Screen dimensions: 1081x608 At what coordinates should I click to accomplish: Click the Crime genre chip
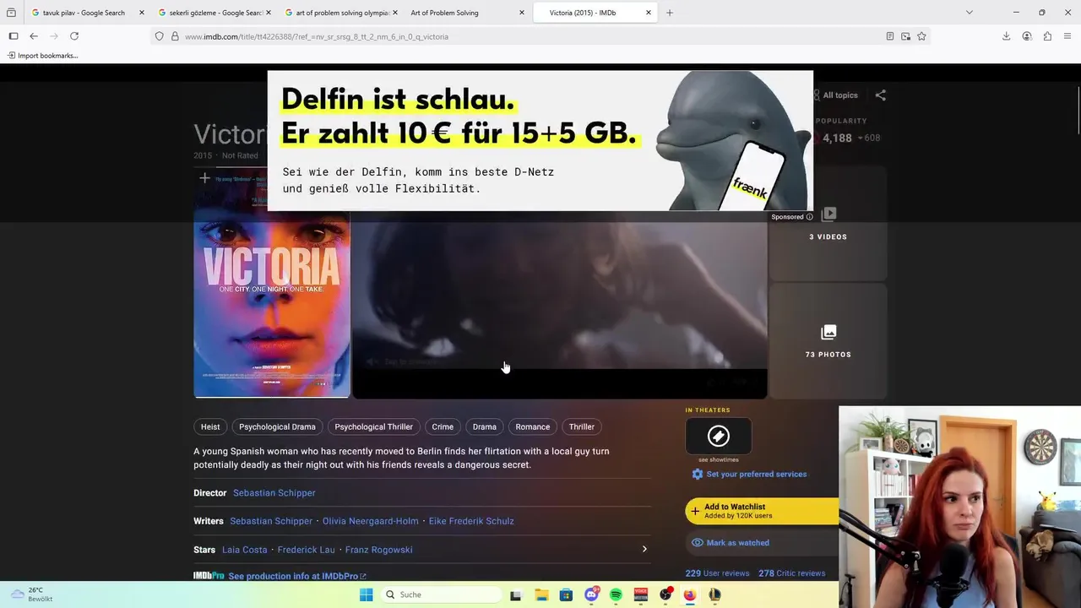tap(443, 426)
